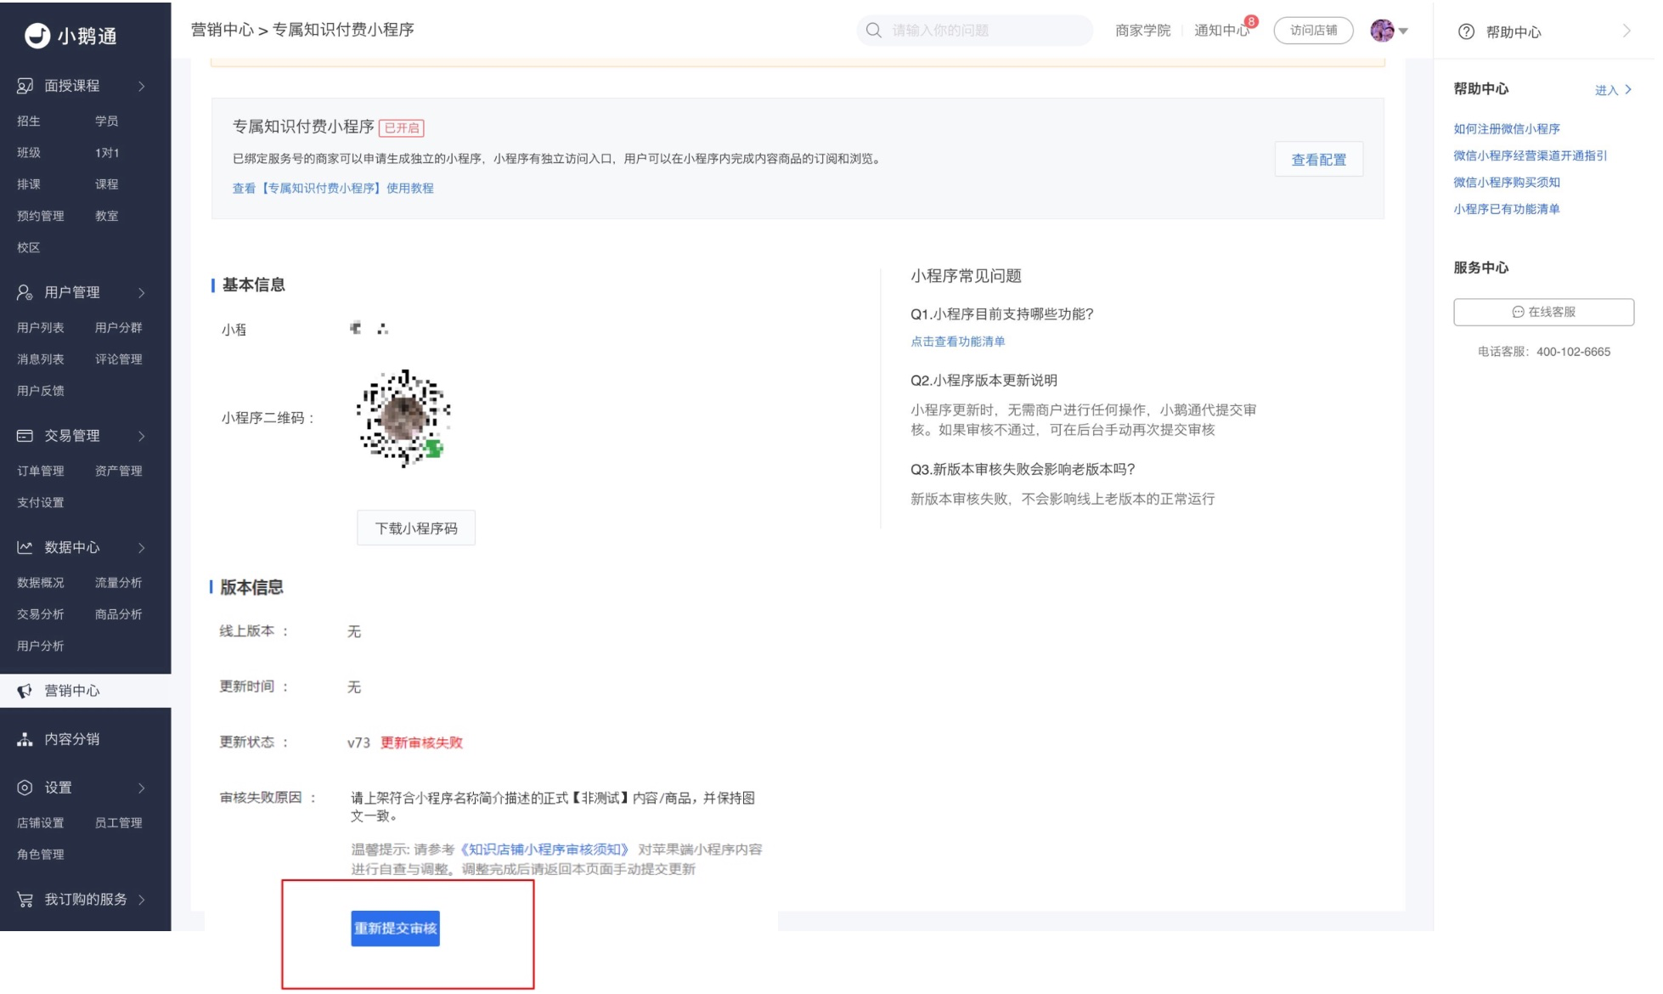Click the 访问店铺 button
The height and width of the screenshot is (994, 1663).
coord(1313,31)
